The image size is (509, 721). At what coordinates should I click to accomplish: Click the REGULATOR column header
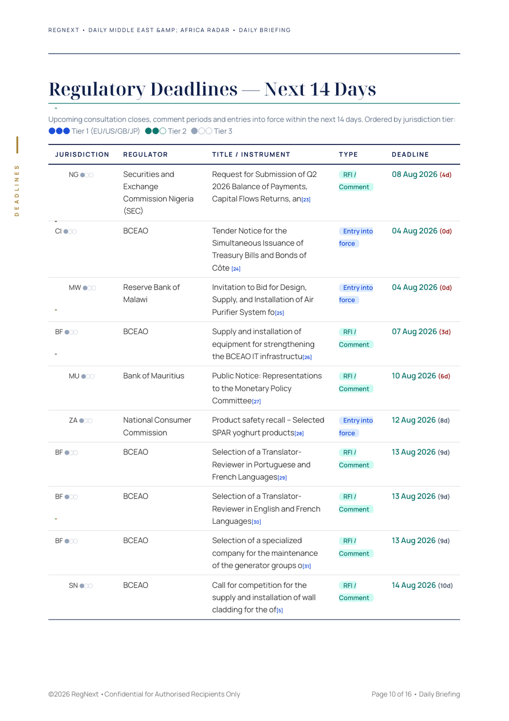(x=145, y=155)
